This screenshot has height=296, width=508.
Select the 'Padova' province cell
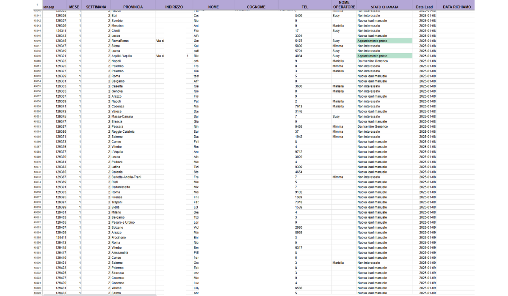pyautogui.click(x=133, y=162)
